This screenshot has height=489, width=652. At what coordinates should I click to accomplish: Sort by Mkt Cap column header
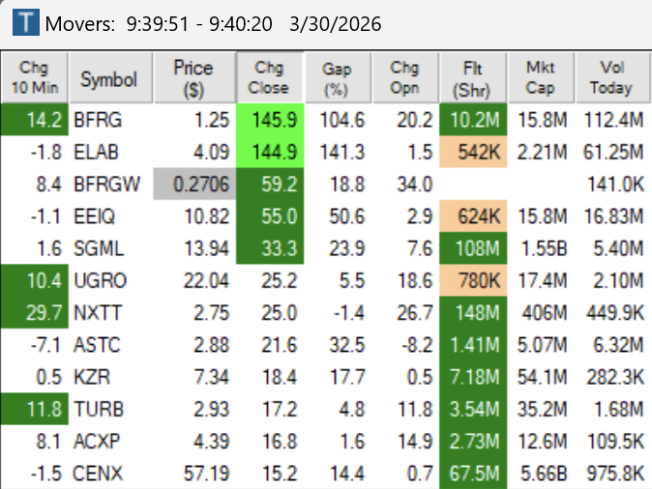click(x=541, y=77)
